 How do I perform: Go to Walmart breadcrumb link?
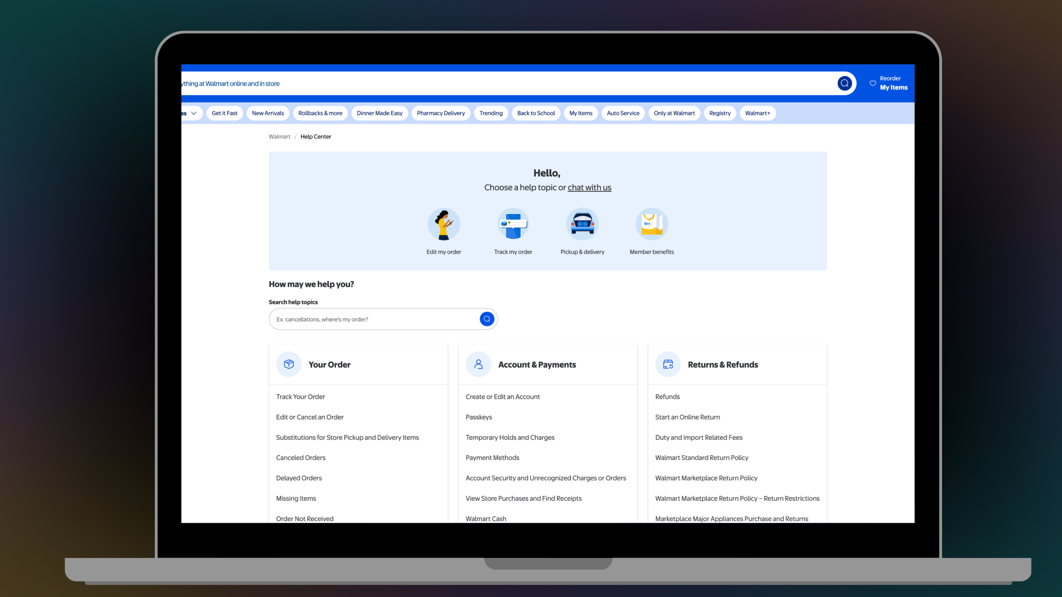point(279,137)
